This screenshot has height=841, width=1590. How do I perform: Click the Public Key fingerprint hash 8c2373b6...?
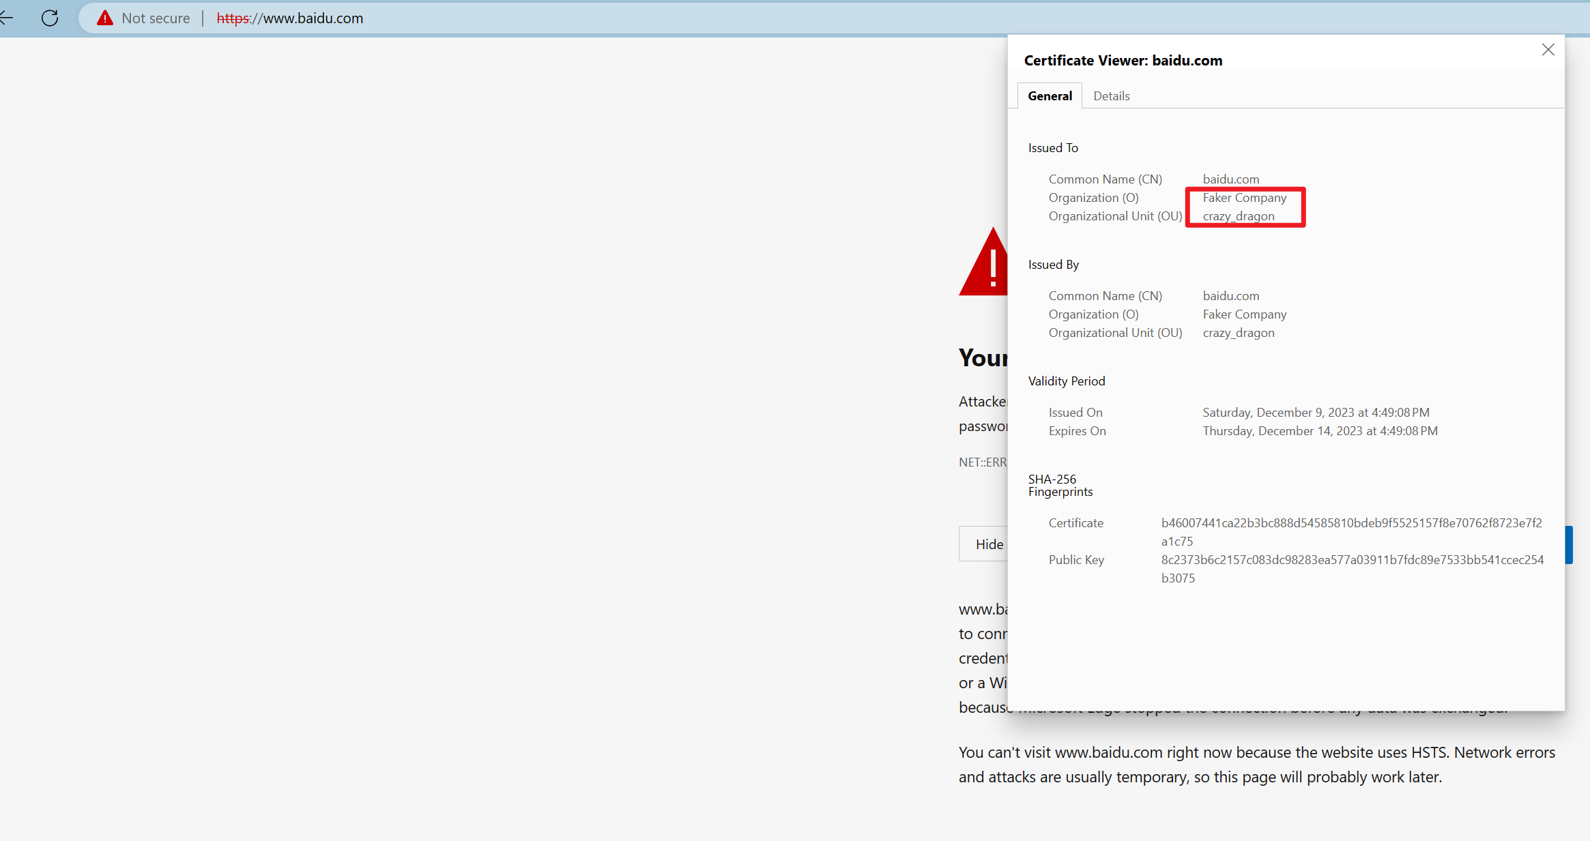(1353, 569)
